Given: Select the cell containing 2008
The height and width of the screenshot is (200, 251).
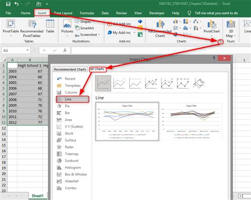Looking at the screenshot, I should 12,99.
